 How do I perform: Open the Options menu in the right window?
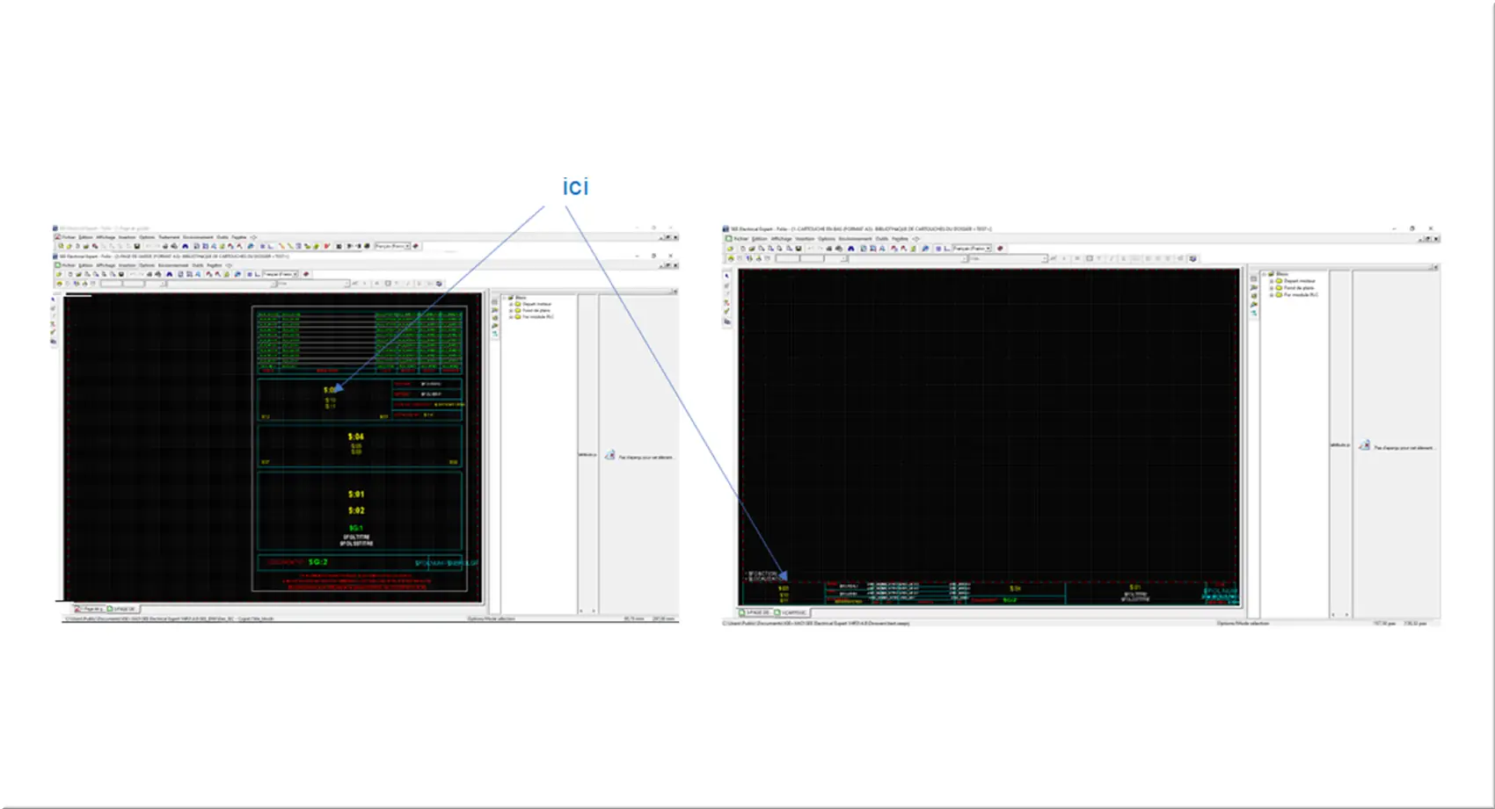(827, 239)
